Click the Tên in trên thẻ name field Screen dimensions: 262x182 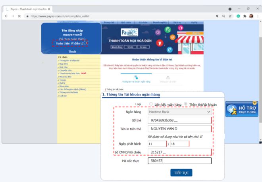click(x=179, y=129)
